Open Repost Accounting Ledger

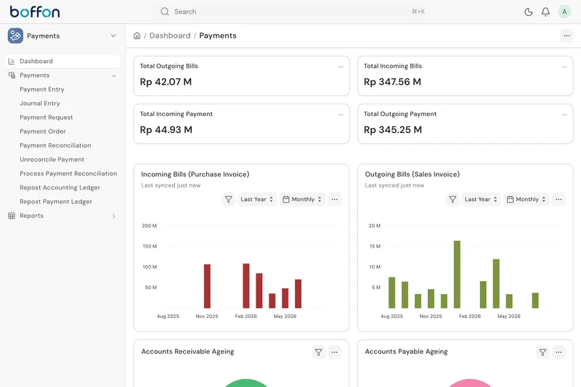click(x=60, y=187)
